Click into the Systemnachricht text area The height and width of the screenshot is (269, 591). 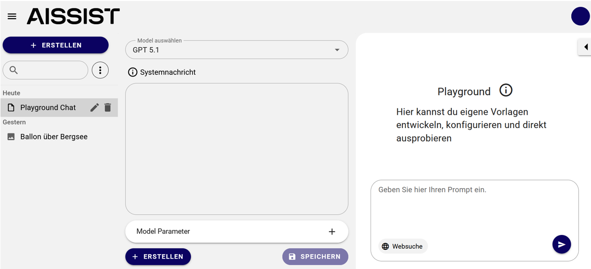tap(237, 149)
